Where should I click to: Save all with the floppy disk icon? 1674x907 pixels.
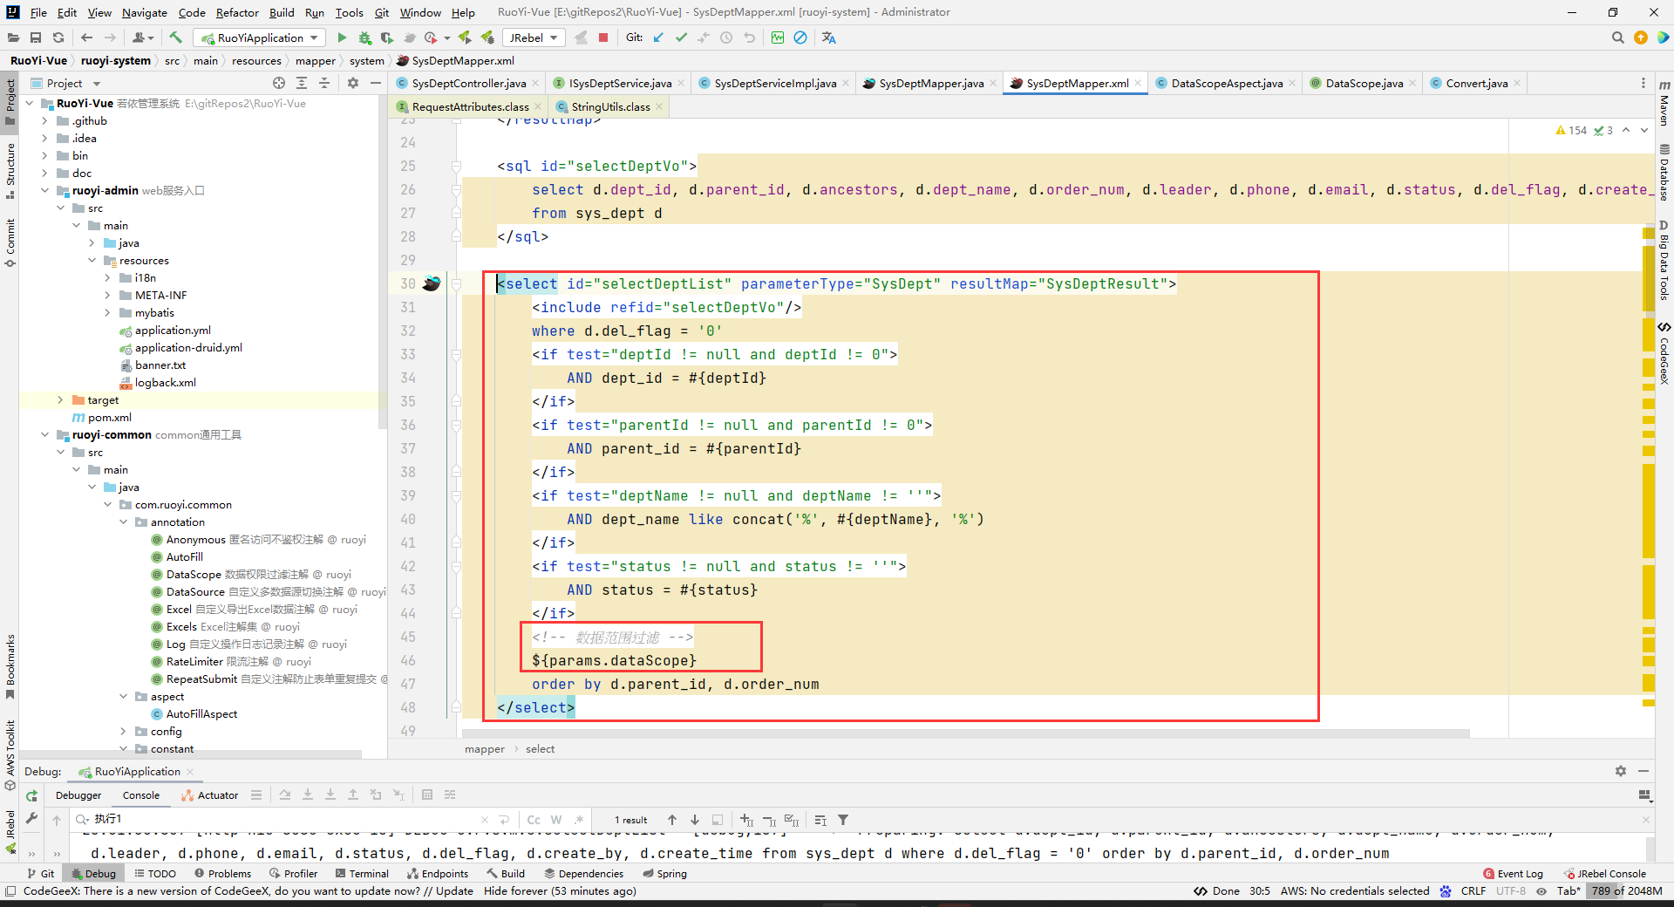coord(36,38)
